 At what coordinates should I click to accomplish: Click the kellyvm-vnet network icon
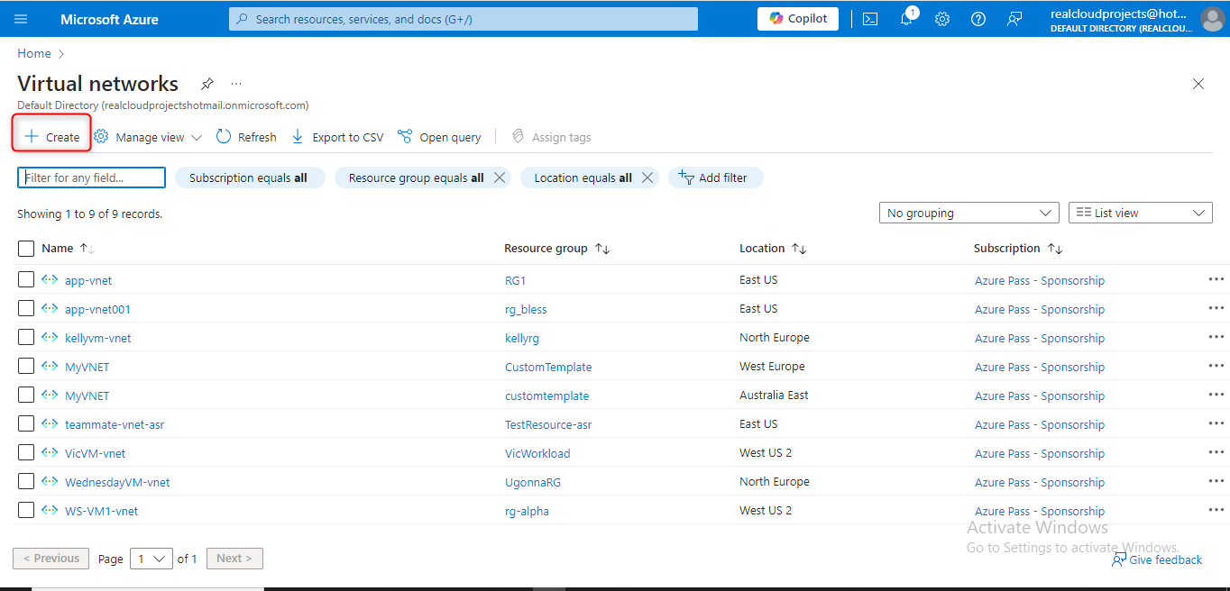[50, 338]
